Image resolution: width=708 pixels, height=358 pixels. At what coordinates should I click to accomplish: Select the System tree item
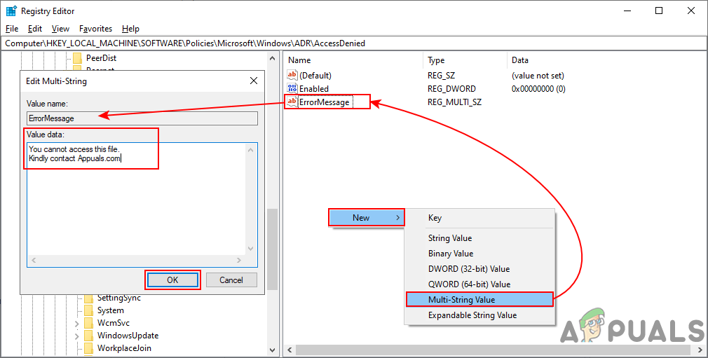pyautogui.click(x=111, y=310)
